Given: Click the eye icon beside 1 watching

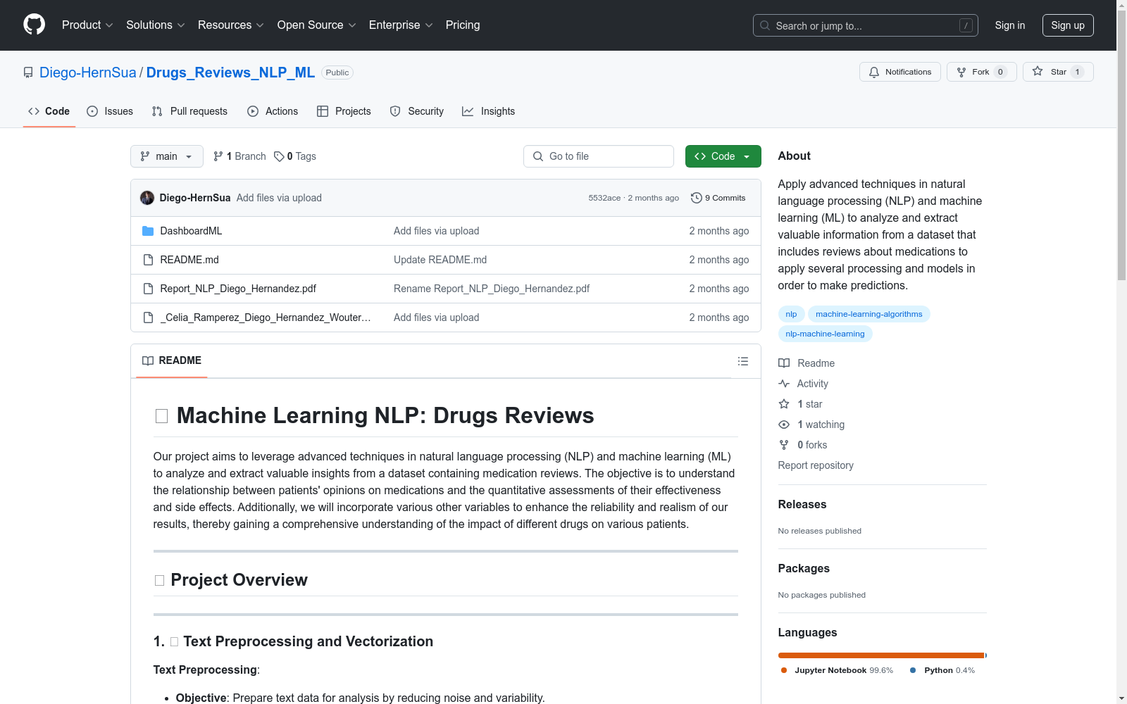Looking at the screenshot, I should [784, 425].
